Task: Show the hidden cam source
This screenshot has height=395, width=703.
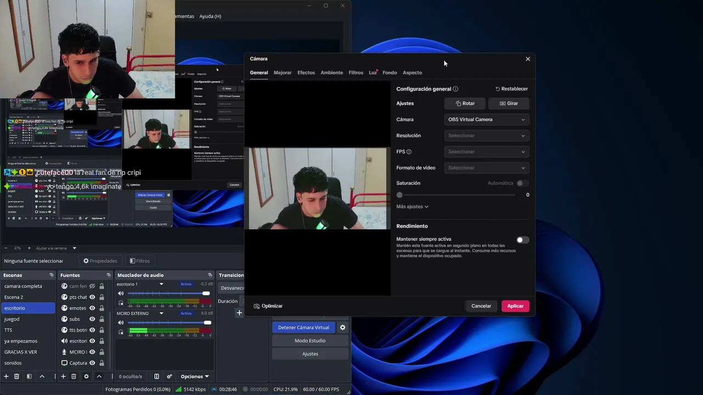Action: [x=92, y=286]
